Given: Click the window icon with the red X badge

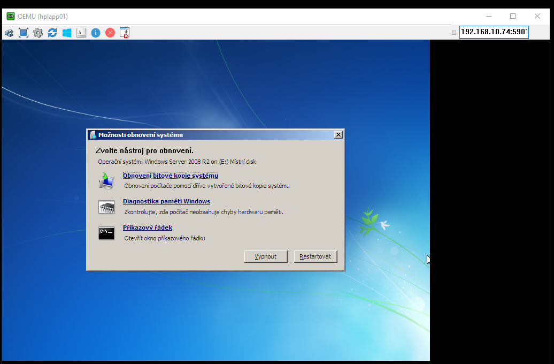Looking at the screenshot, I should [125, 33].
